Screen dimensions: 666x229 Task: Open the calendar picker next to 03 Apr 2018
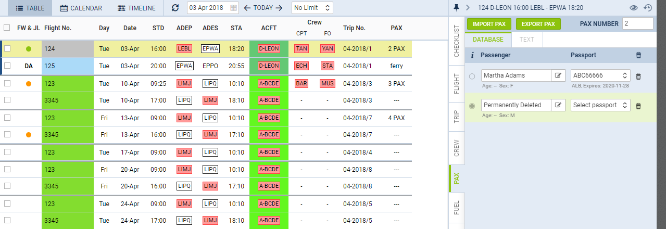coord(233,8)
